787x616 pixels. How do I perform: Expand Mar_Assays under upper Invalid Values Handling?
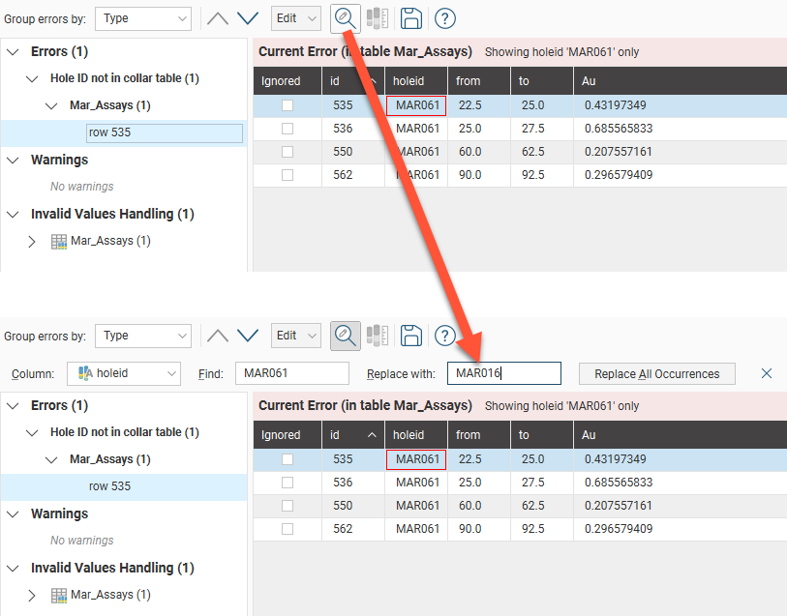point(32,241)
